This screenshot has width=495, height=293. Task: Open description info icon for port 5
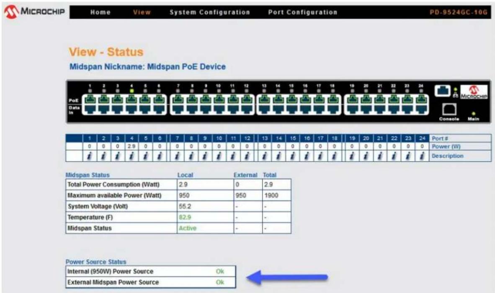click(146, 156)
